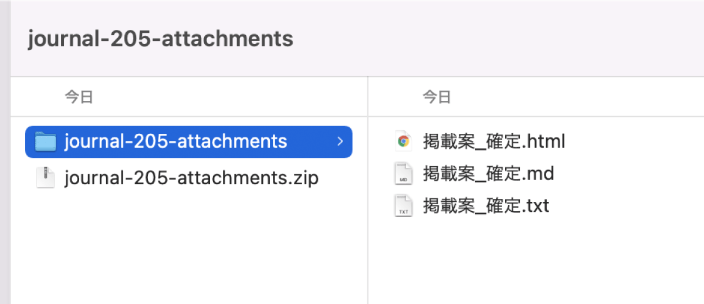This screenshot has height=304, width=704.
Task: Expand the chevron on the selected folder row
Action: (x=340, y=141)
